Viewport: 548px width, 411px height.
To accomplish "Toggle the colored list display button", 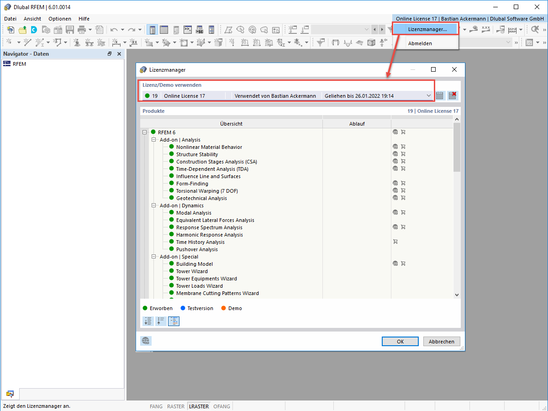I will pos(174,321).
